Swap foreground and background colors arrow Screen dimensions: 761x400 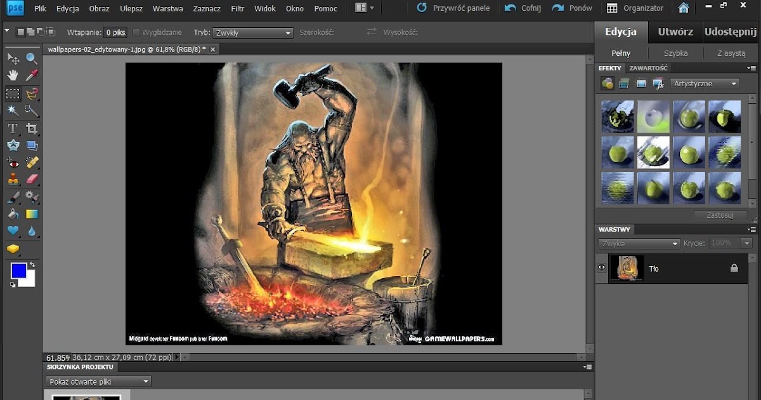click(x=32, y=263)
